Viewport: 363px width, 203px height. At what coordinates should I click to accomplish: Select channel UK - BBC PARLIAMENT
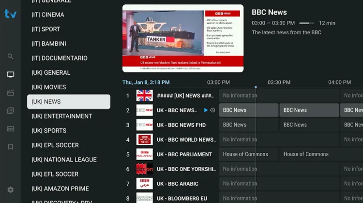(184, 155)
